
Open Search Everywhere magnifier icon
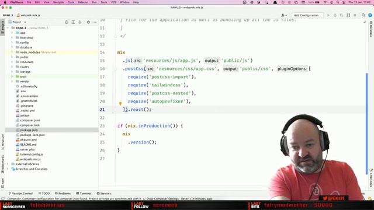click(363, 15)
